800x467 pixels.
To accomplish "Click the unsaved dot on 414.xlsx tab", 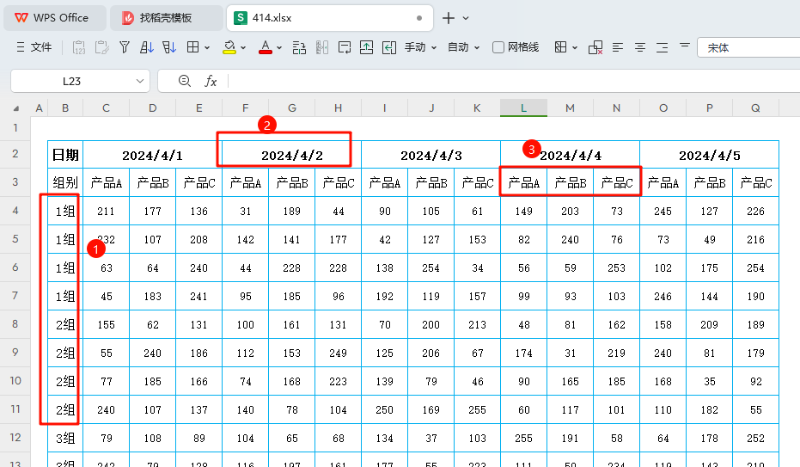I will coord(419,18).
